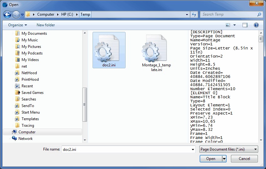
Task: Expand the File name history dropdown
Action: pyautogui.click(x=192, y=150)
